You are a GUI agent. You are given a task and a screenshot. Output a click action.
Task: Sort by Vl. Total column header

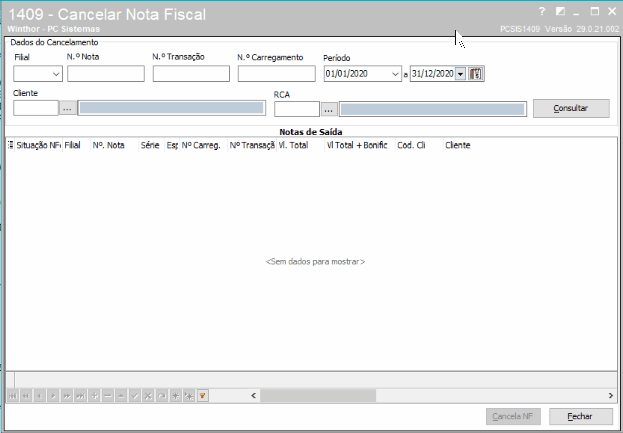pyautogui.click(x=300, y=145)
